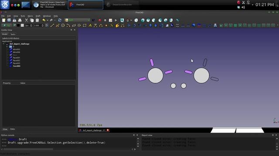The width and height of the screenshot is (279, 156).
Task: Select the Draft Dimension tool
Action: pos(95,26)
